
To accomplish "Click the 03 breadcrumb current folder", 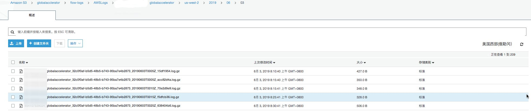I will click(242, 3).
